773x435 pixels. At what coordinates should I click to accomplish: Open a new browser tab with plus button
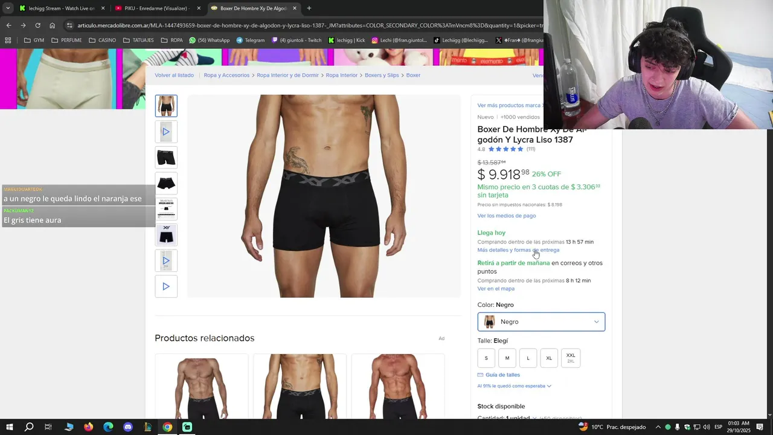[x=309, y=8]
